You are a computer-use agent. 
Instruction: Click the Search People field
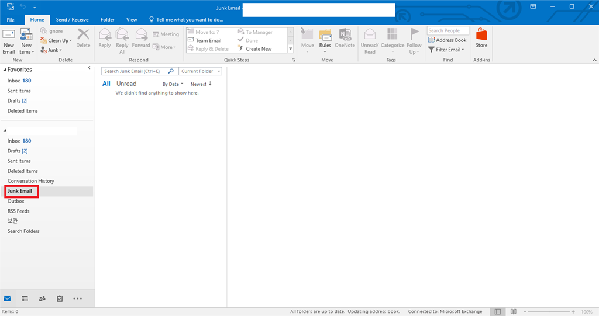pos(447,30)
